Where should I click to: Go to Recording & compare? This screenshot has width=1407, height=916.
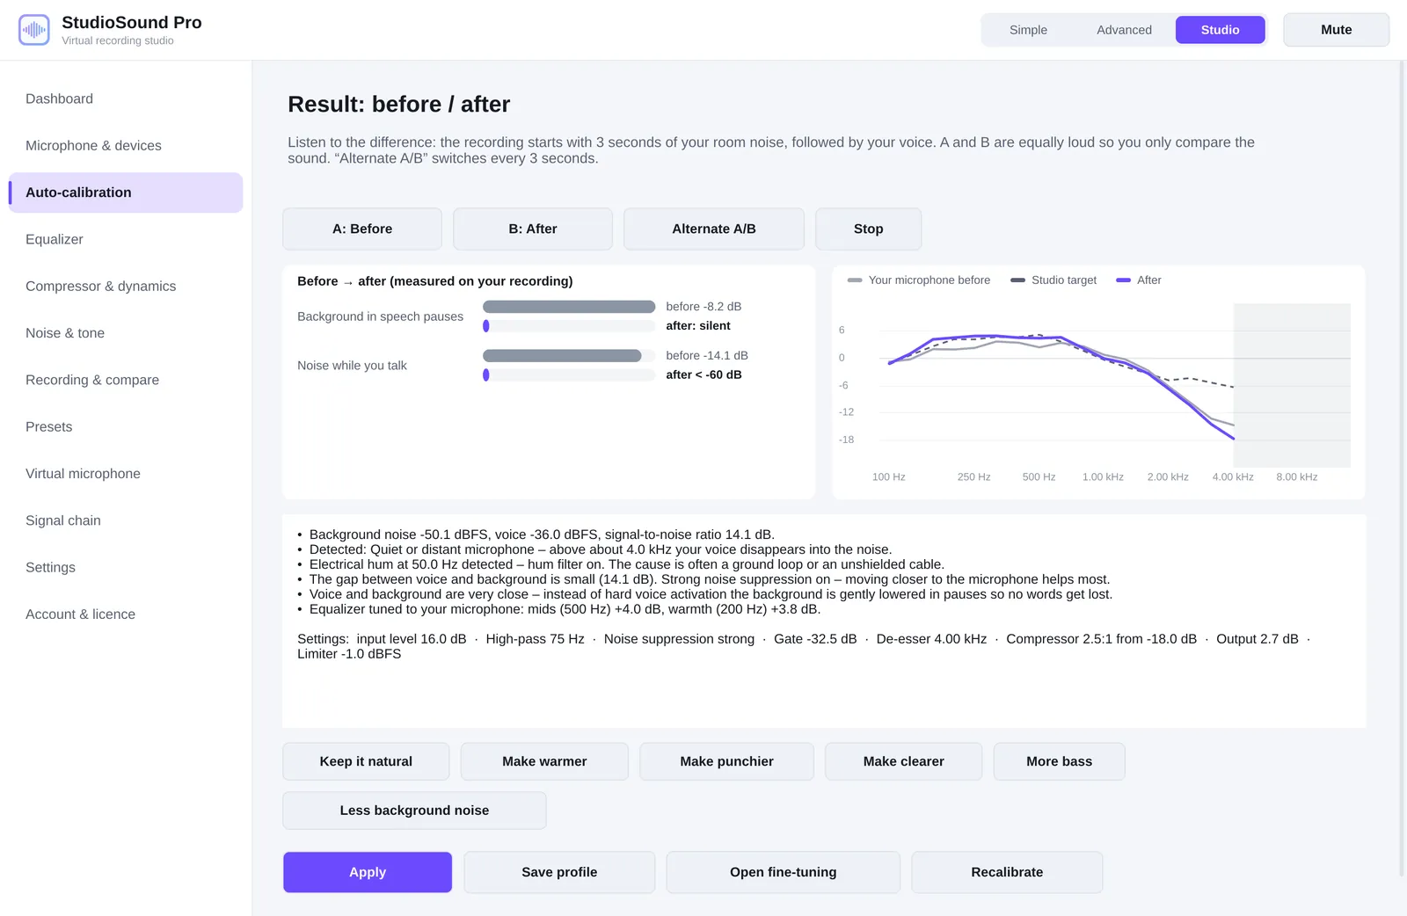(x=126, y=380)
